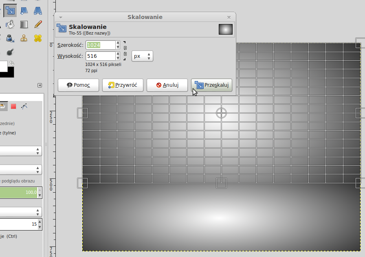Select the Ink tool
This screenshot has height=257, width=365.
click(x=10, y=38)
